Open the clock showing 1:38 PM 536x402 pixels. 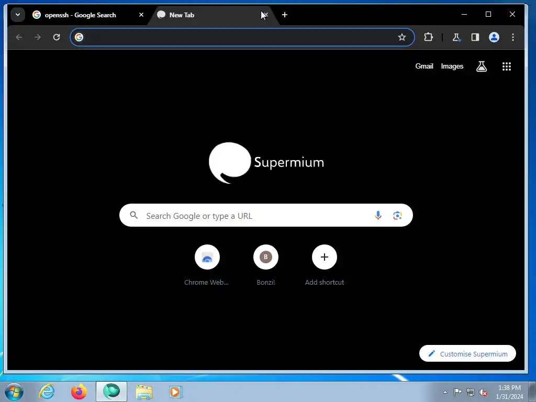[x=509, y=392]
